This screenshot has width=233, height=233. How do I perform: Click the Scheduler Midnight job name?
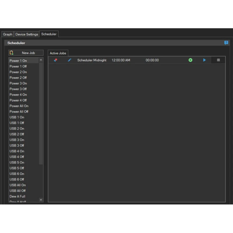pos(92,60)
